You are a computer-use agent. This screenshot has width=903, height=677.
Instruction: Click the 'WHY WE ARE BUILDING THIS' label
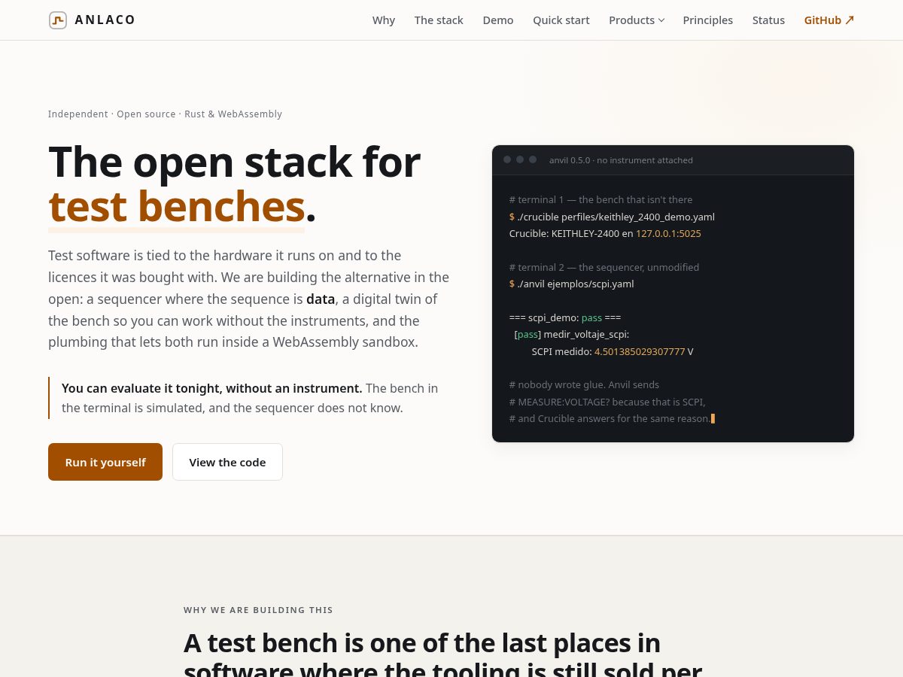coord(258,610)
